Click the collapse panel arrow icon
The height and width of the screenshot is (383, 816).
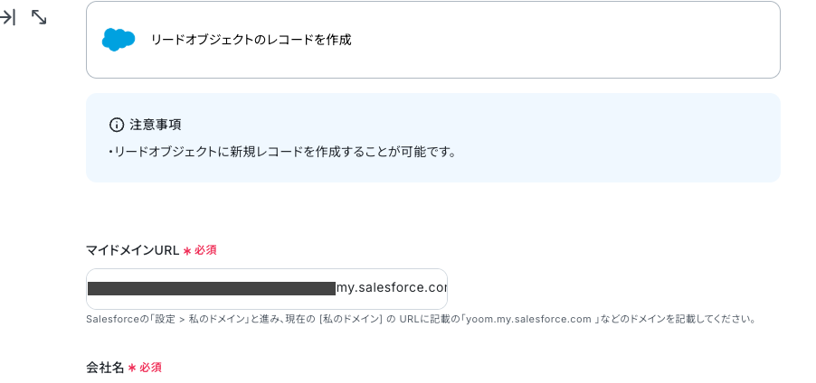coord(7,18)
